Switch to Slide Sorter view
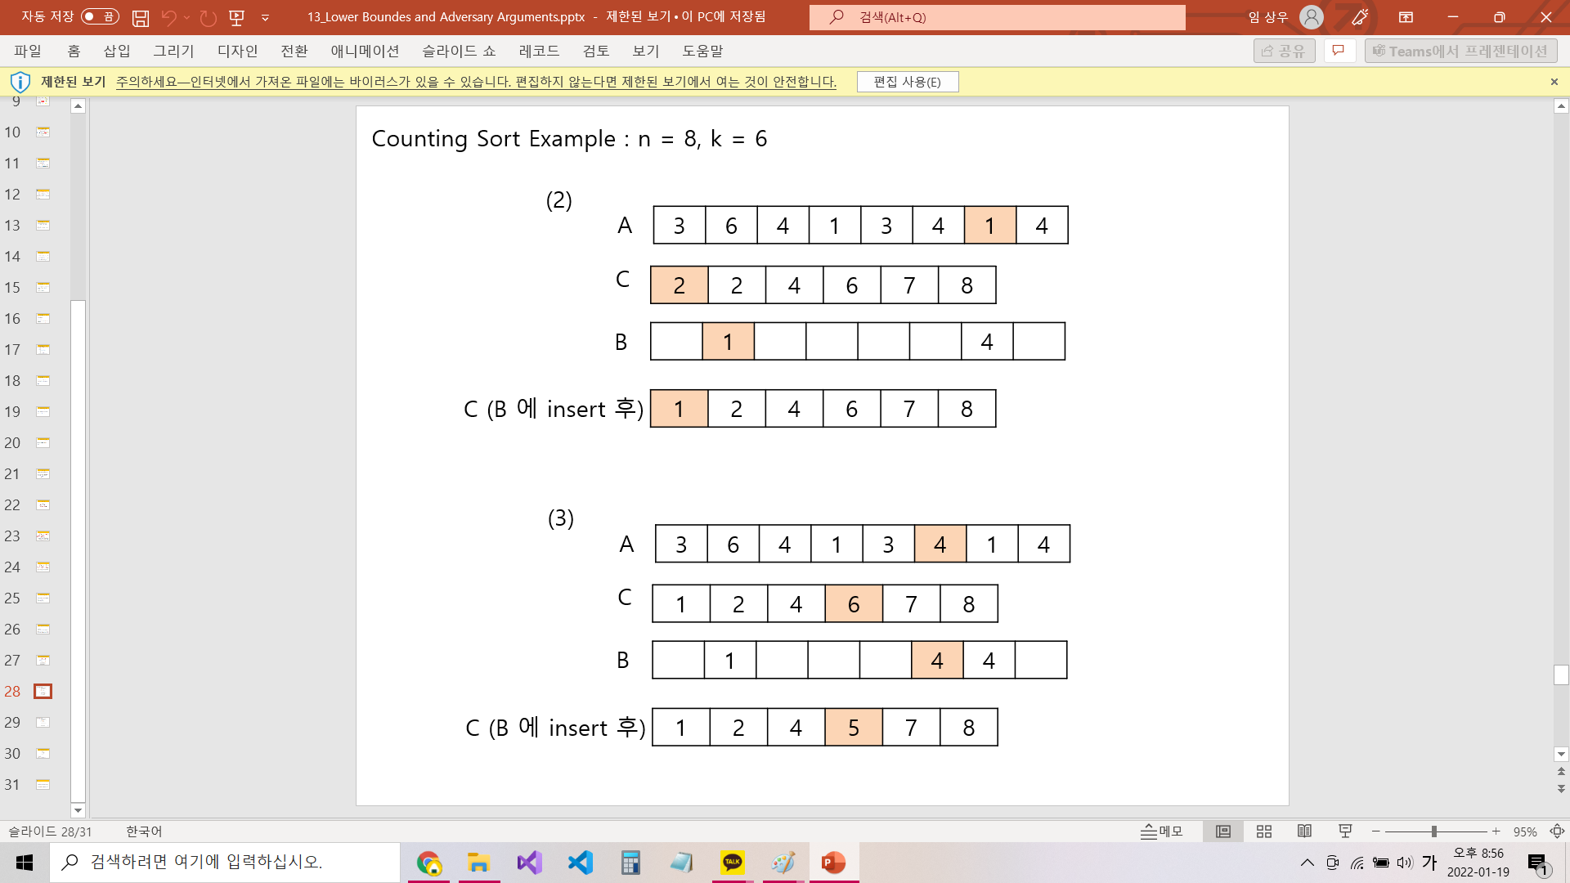Screen dimensions: 1570x883 (x=1264, y=831)
